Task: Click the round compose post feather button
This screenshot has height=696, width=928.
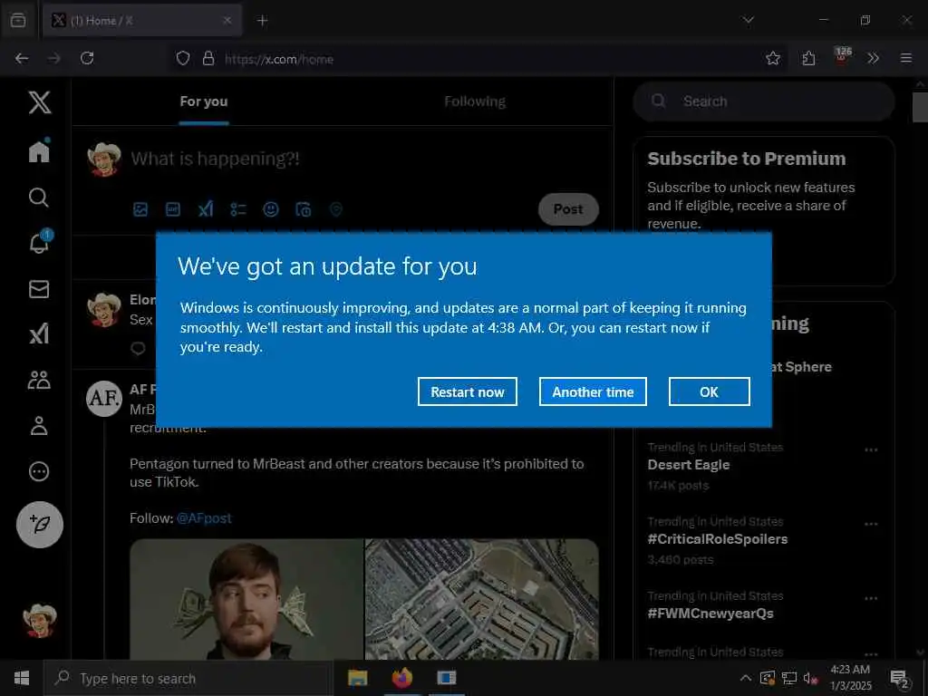Action: 40,525
